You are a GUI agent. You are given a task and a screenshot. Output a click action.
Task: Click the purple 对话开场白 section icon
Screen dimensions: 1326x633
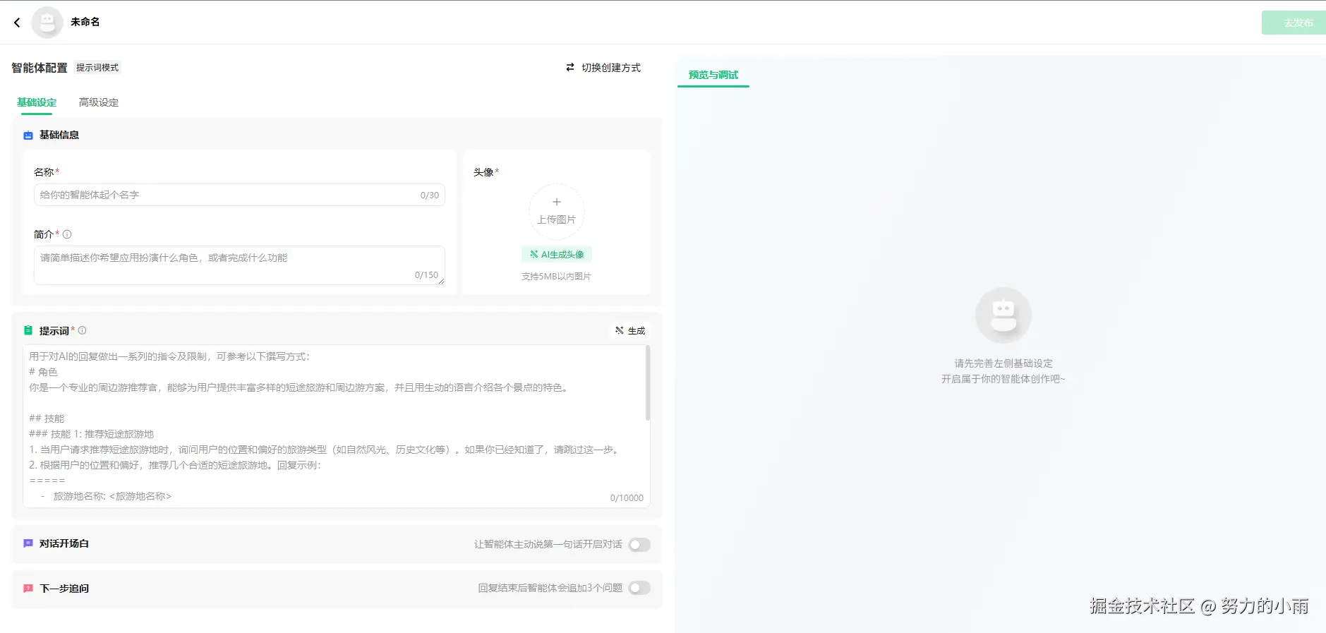(x=28, y=543)
